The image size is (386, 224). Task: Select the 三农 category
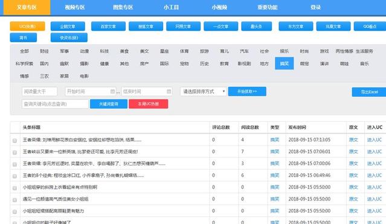[x=44, y=76]
